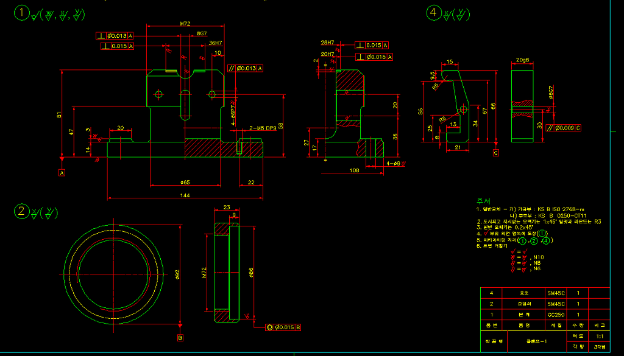624x356 pixels.
Task: Select the 2-M5 DP9 hole callout
Action: pyautogui.click(x=263, y=128)
